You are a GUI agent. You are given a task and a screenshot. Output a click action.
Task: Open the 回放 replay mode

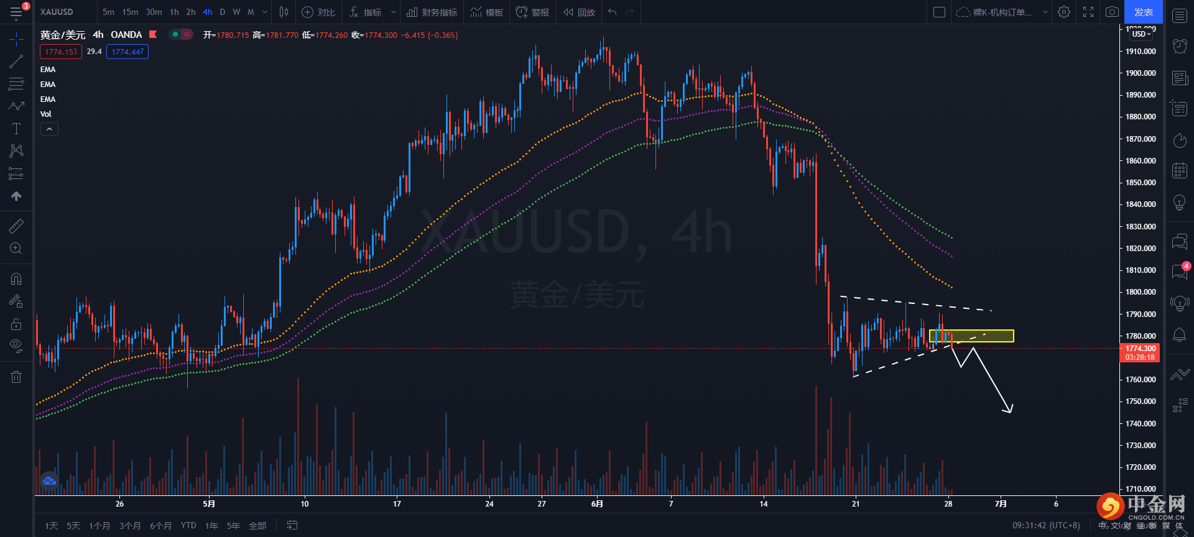(579, 12)
